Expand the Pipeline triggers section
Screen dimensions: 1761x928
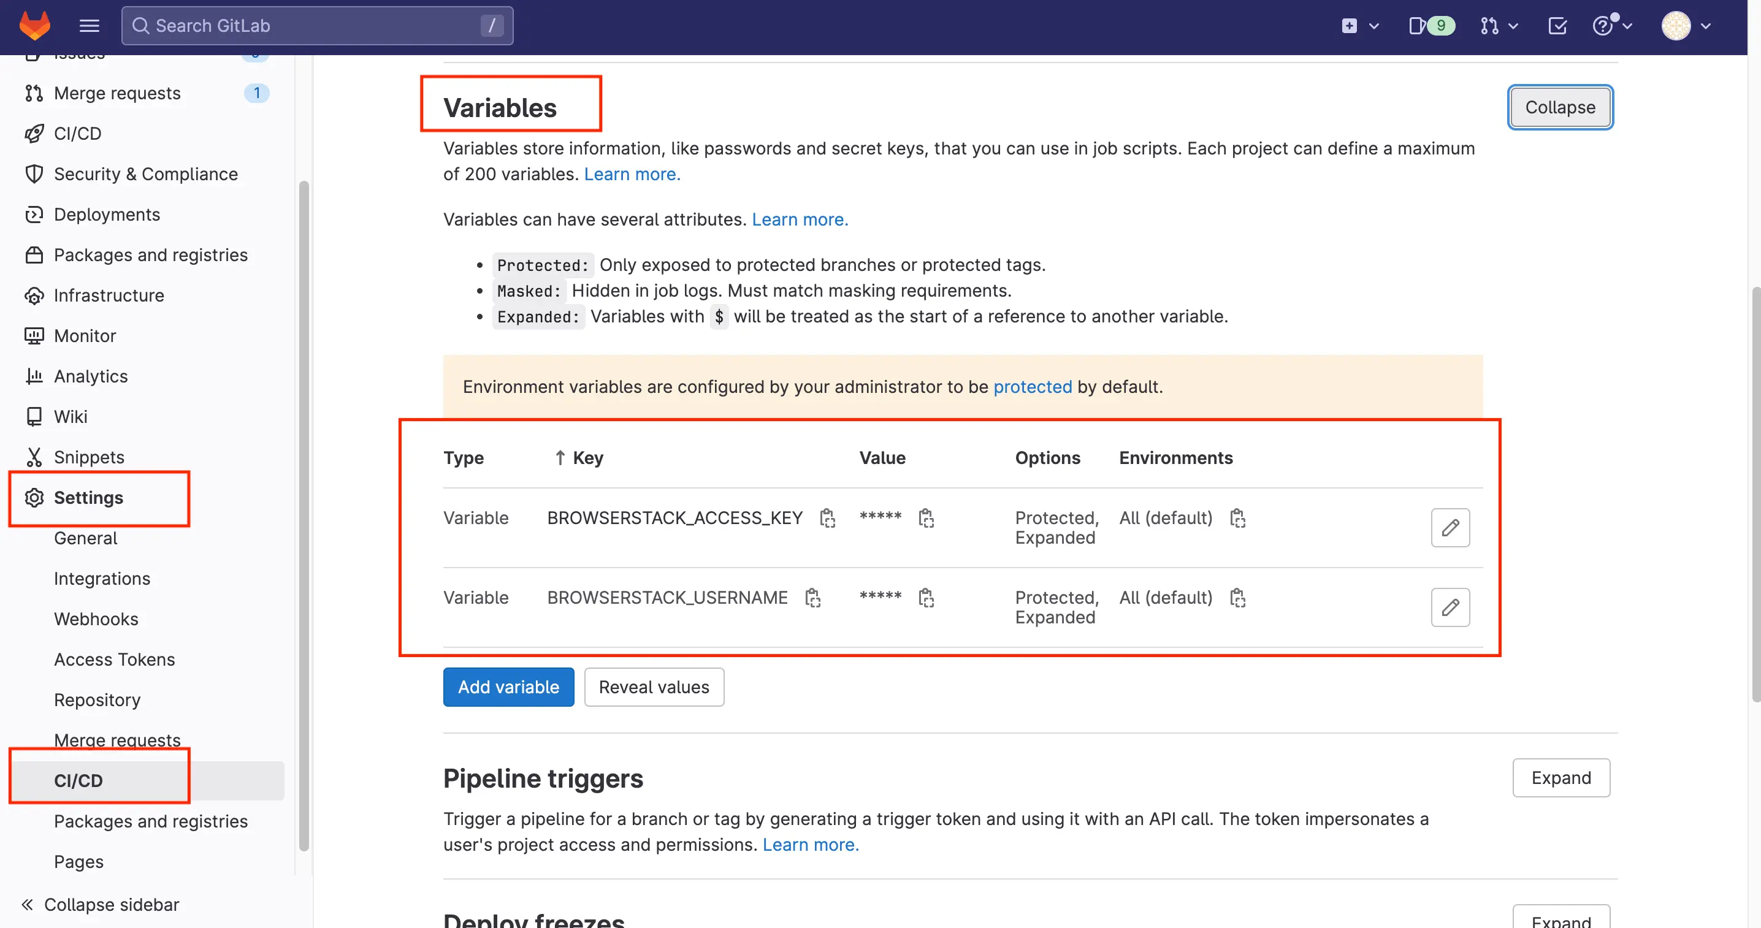click(1560, 778)
